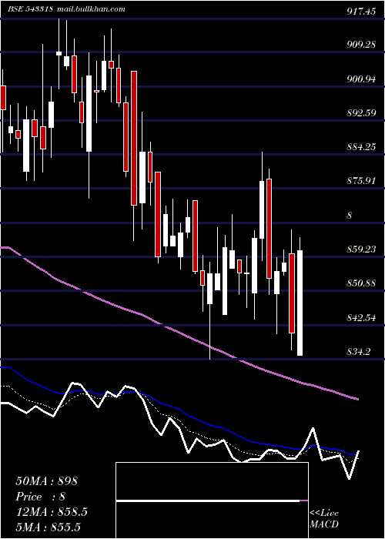
Task: Click the BSE ticker code label
Action: point(30,9)
